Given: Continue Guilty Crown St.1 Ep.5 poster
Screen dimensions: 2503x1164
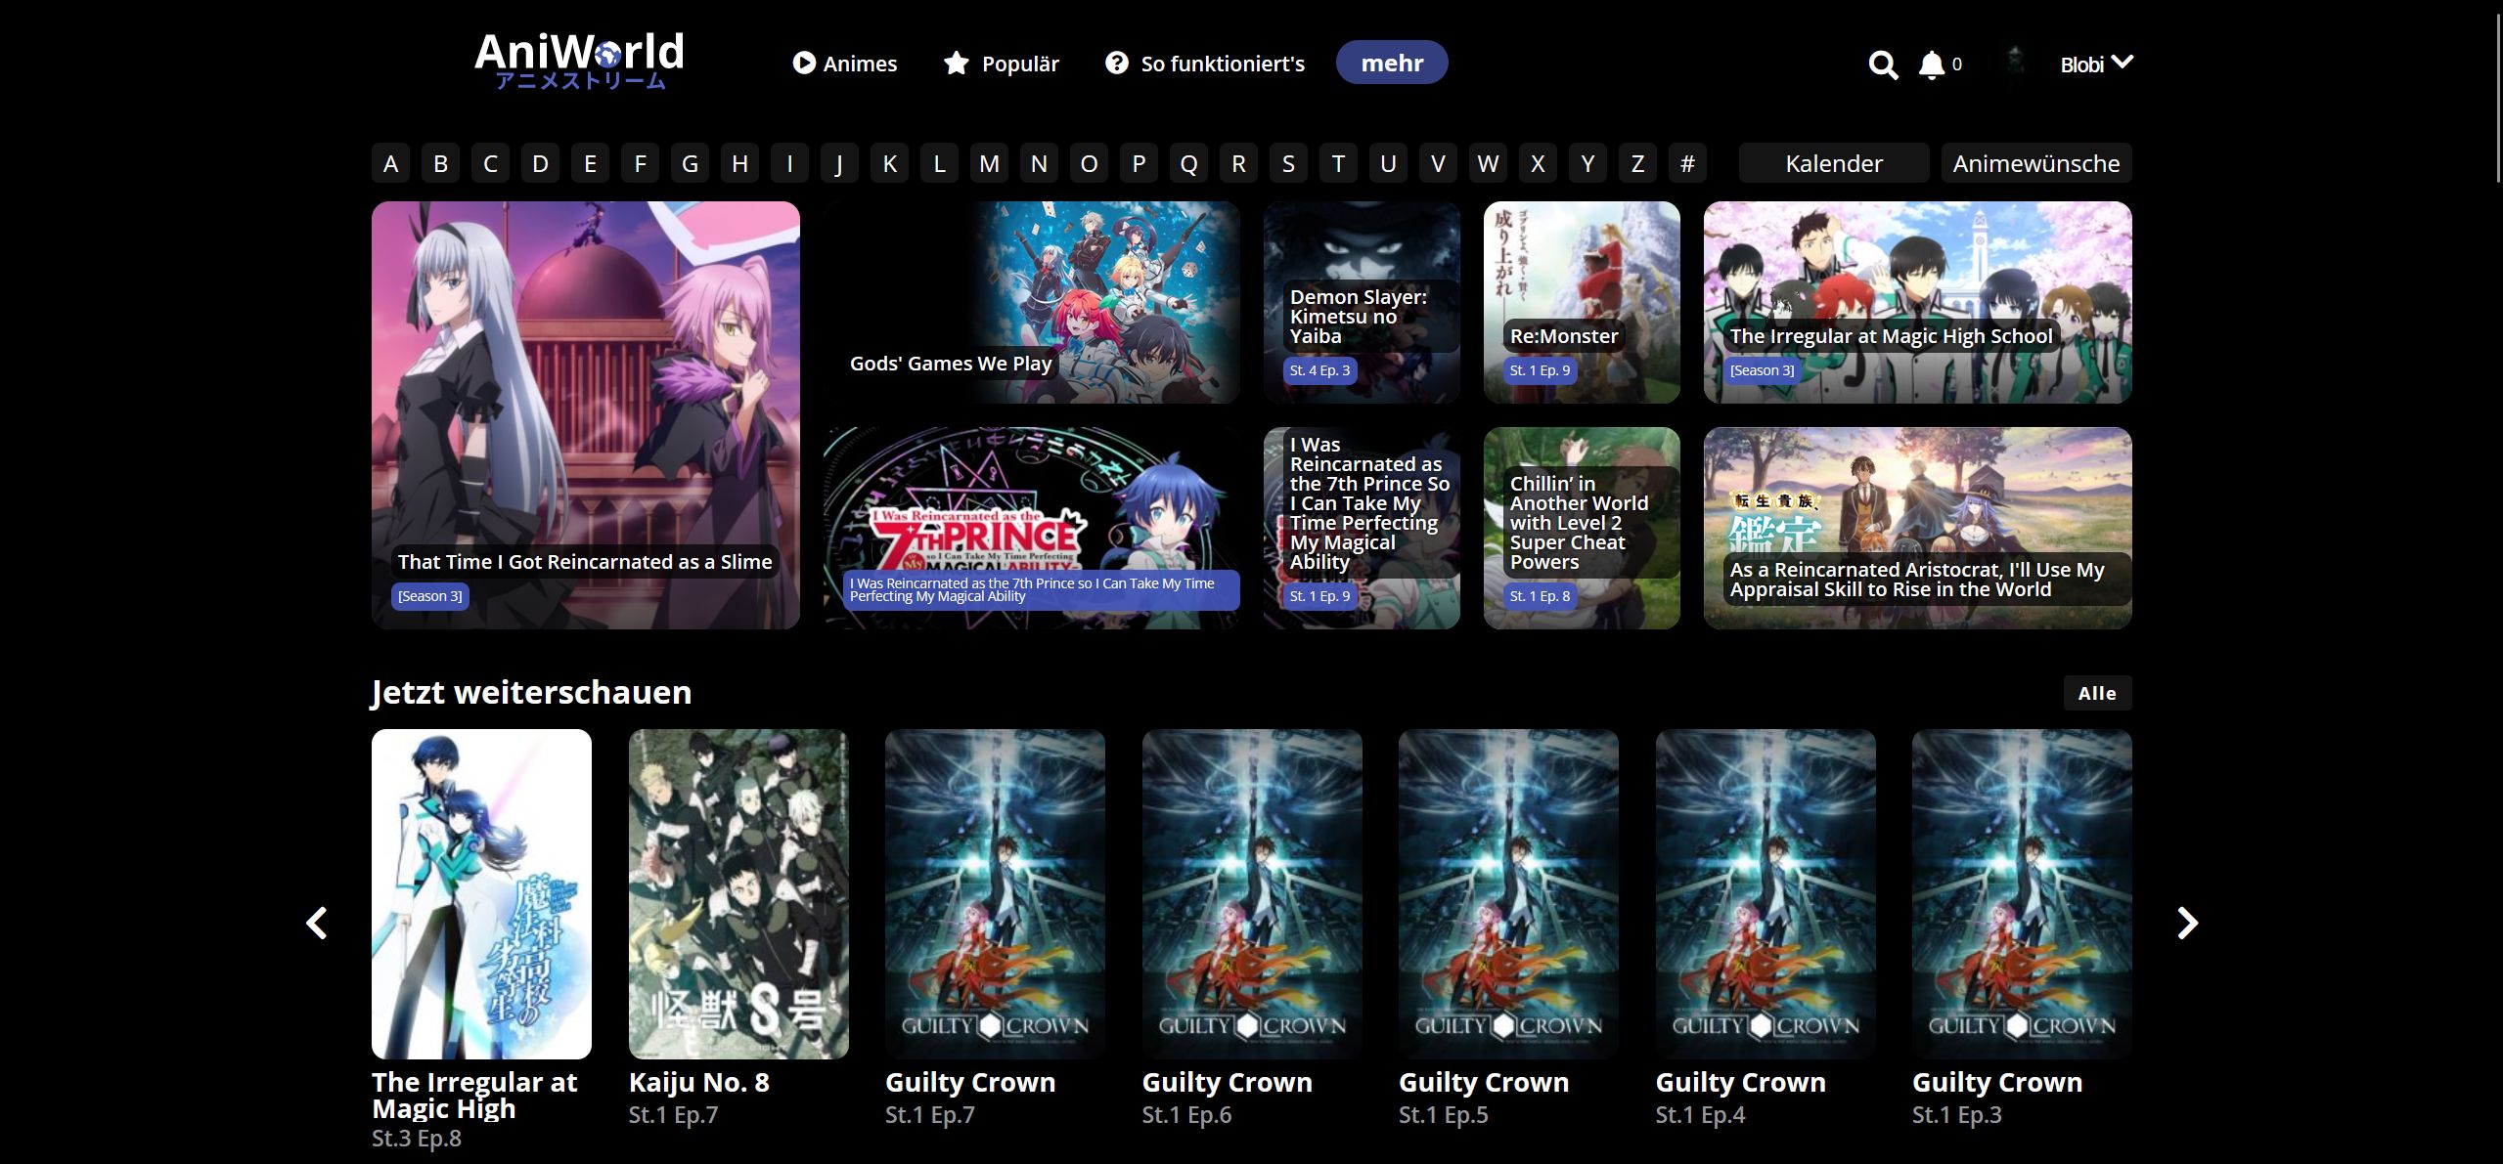Looking at the screenshot, I should tap(1508, 893).
